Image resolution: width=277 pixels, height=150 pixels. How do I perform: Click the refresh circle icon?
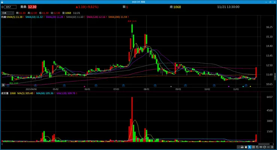pos(264,147)
